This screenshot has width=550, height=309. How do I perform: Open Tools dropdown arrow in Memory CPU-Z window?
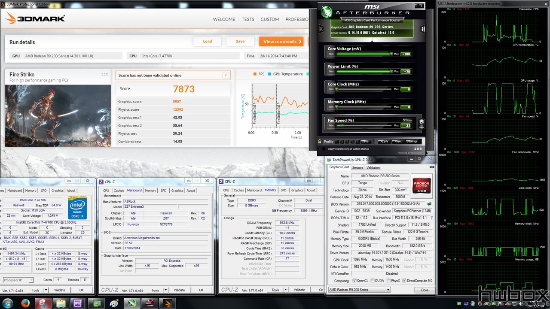(286, 290)
